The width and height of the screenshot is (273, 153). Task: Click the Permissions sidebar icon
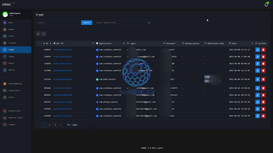[5, 111]
